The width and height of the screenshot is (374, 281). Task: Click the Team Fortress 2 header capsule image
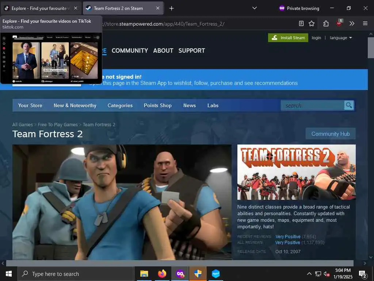[x=297, y=172]
